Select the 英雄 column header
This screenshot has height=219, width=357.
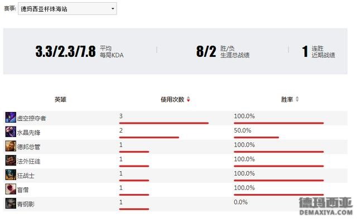60,99
